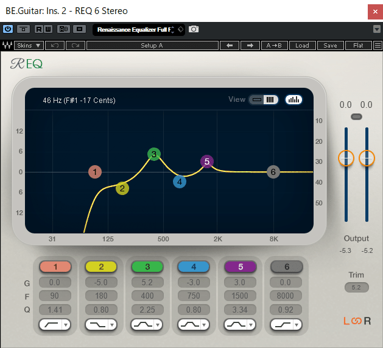Viewport: 383px width, 348px height.
Task: Click the clip indicator above faders
Action: pyautogui.click(x=356, y=116)
